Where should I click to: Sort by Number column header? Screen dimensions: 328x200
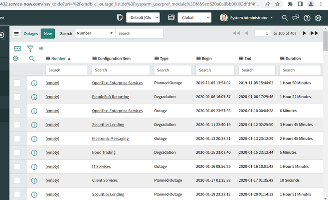(x=58, y=59)
